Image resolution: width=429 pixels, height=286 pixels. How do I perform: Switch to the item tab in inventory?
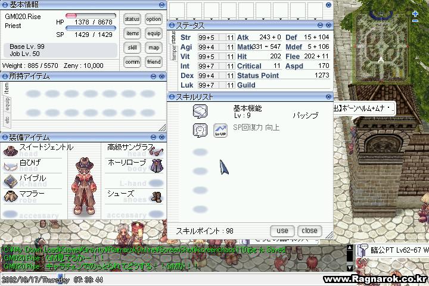click(x=7, y=88)
